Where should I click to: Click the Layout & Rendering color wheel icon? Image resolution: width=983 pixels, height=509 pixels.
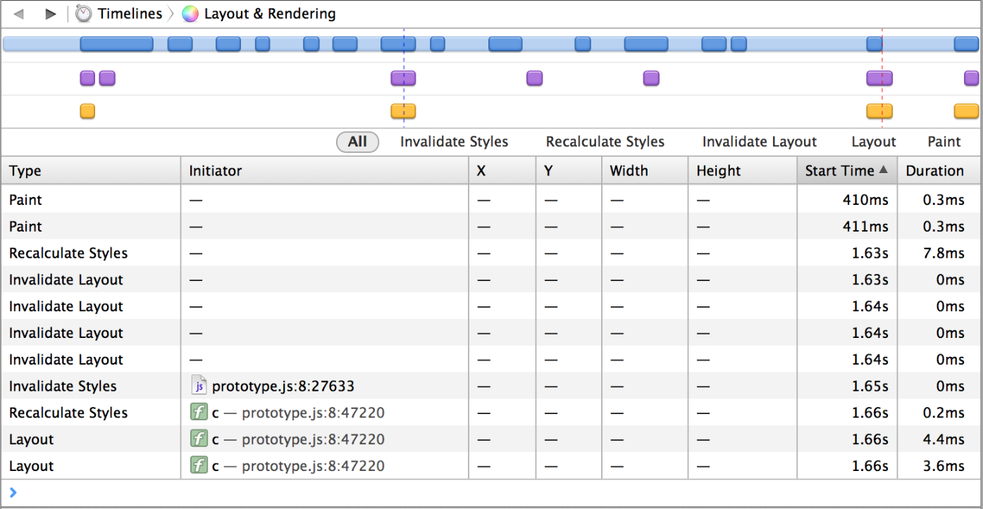190,14
